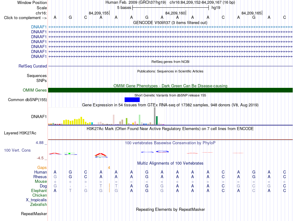Click the -4.5 PhyloP lower limit
The width and height of the screenshot is (293, 221).
40,158
